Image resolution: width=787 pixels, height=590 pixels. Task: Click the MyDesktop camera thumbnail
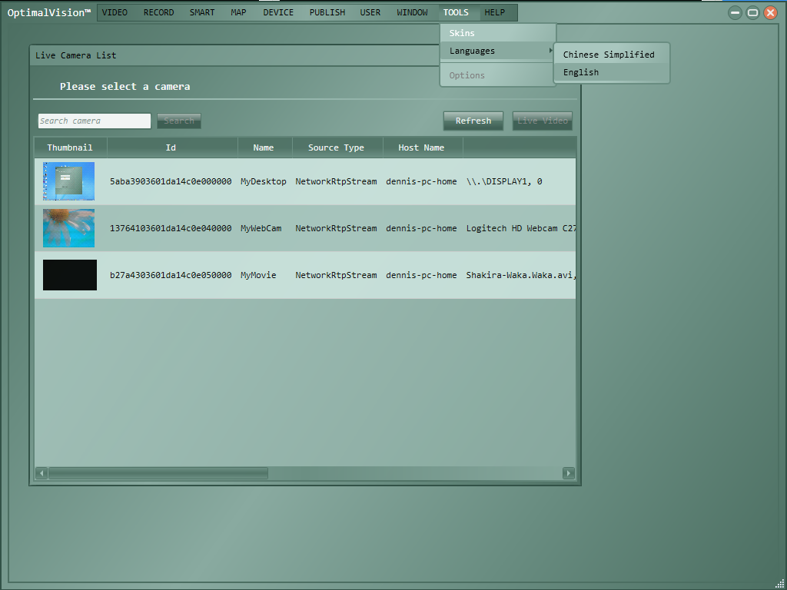coord(68,181)
